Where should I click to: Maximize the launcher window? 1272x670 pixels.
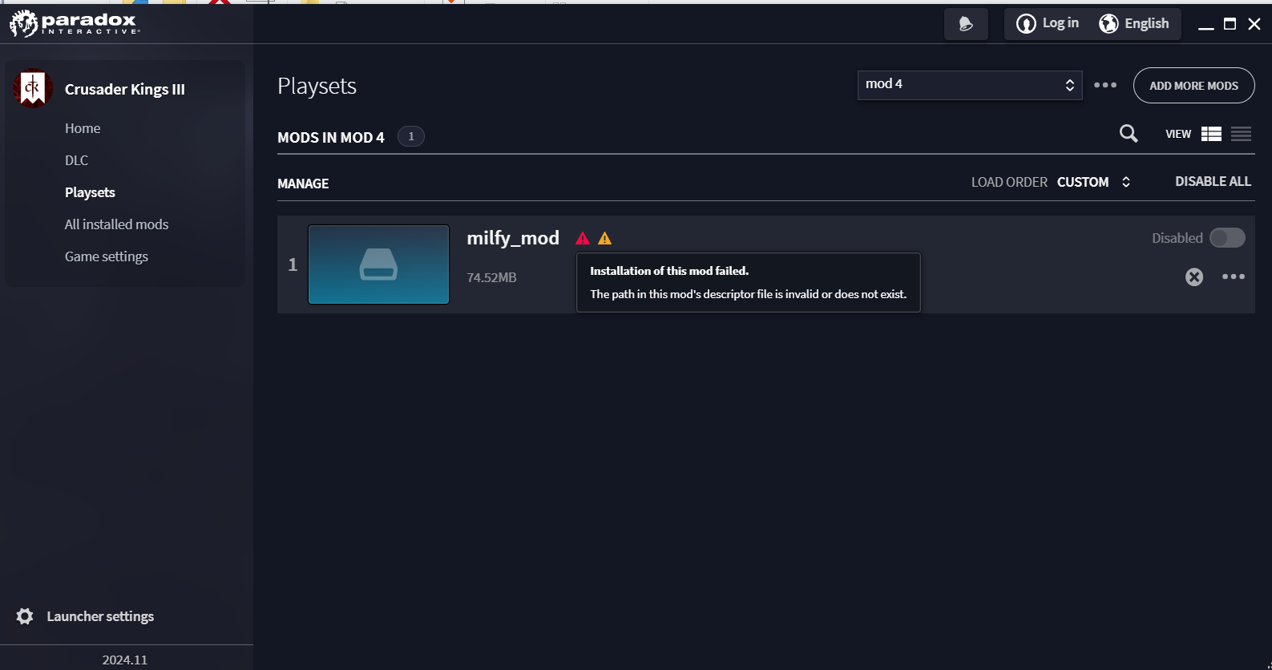[x=1230, y=24]
